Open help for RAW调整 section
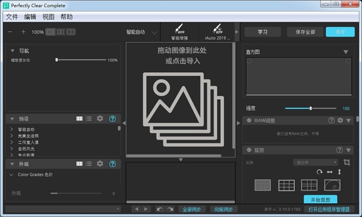362x217 pixels. [x=331, y=120]
